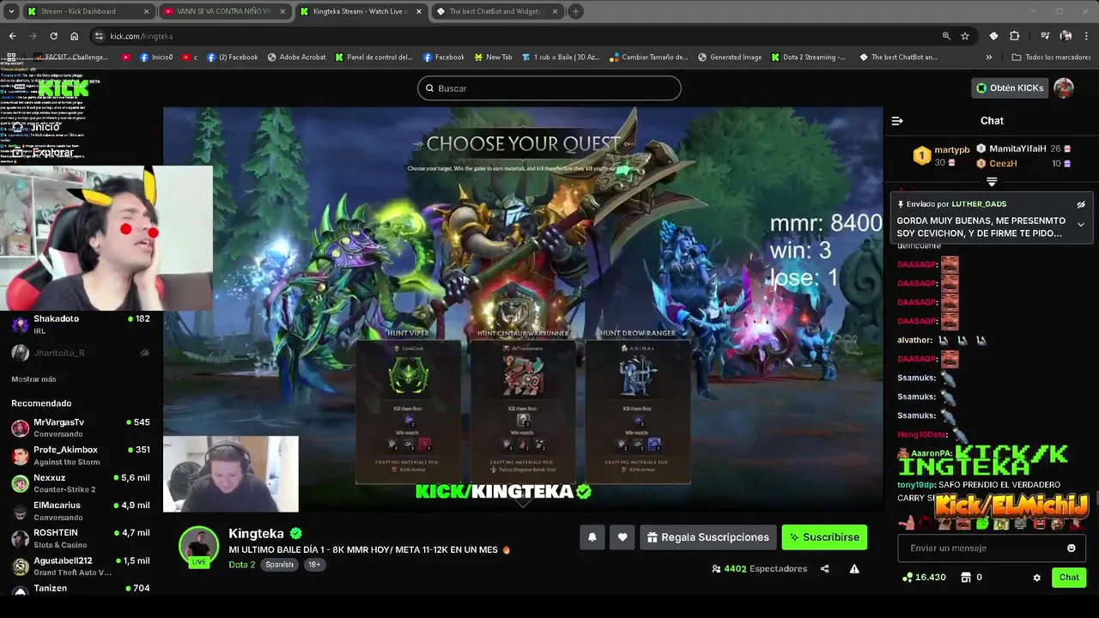The height and width of the screenshot is (618, 1099).
Task: Open Shakadoto channel in sidebar
Action: click(x=81, y=324)
